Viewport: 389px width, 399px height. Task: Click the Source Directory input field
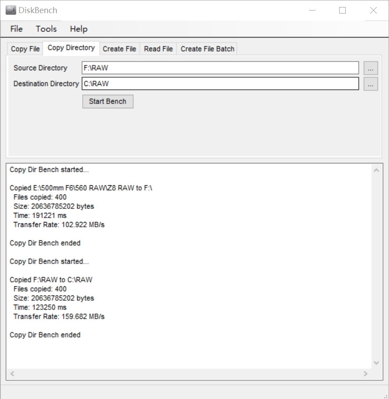(220, 68)
